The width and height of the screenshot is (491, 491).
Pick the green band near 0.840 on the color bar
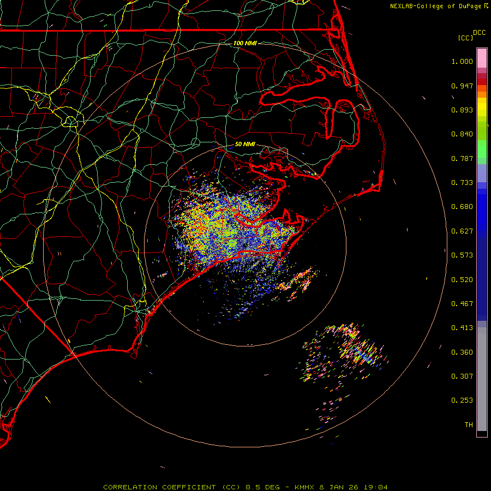(x=482, y=131)
